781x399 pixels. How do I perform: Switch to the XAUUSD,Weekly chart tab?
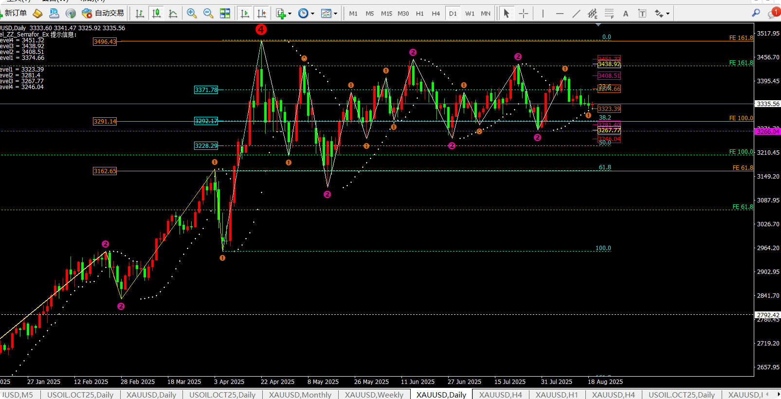[374, 395]
